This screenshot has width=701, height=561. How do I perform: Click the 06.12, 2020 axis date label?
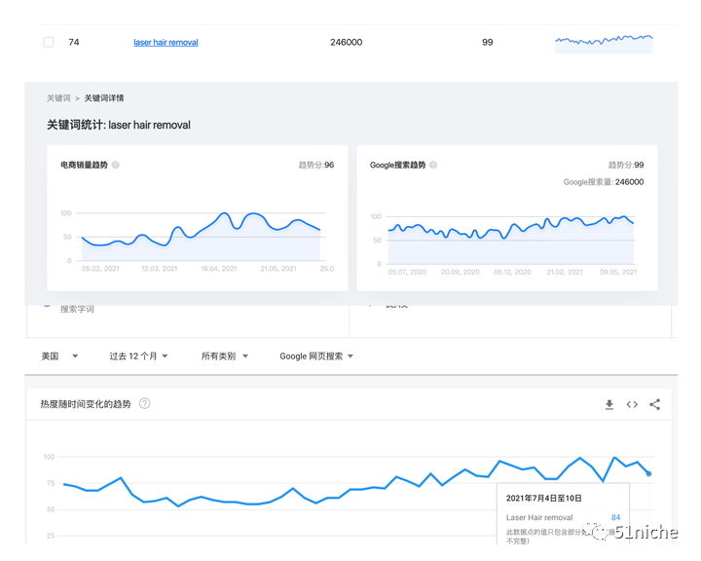tap(512, 272)
